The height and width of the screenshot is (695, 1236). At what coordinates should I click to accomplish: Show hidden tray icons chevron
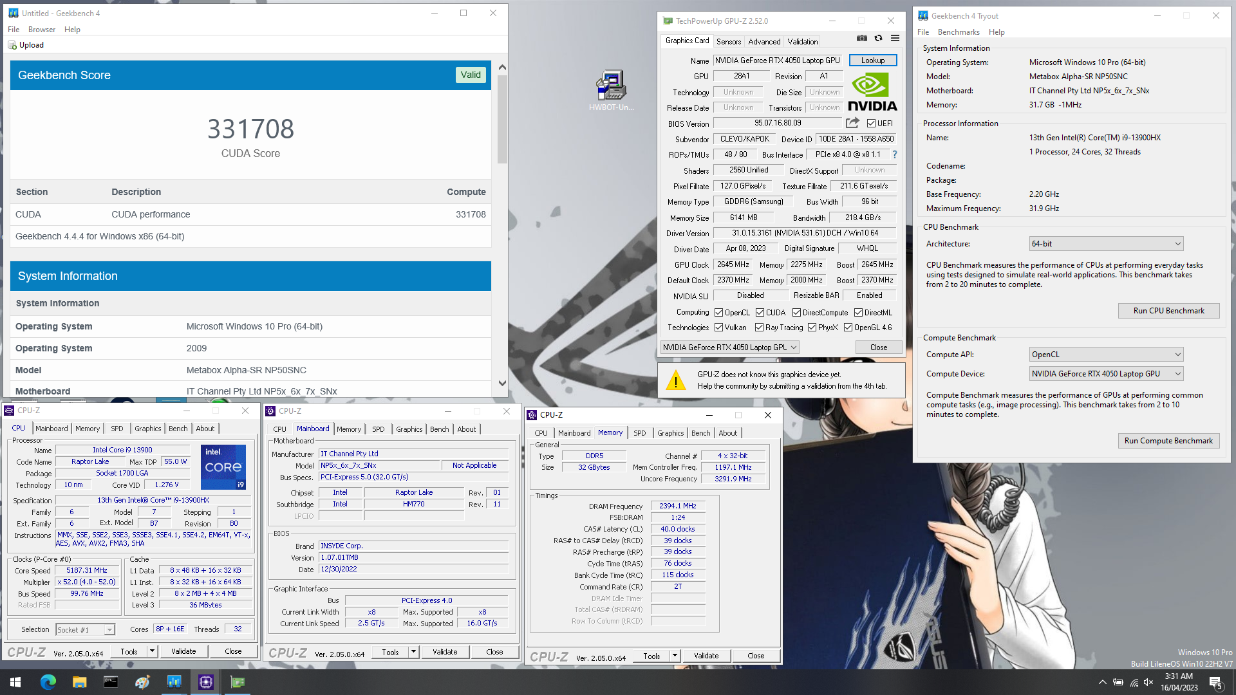1103,683
